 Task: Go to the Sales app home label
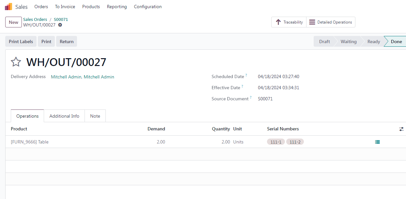coord(22,7)
